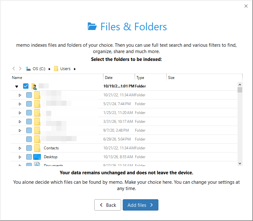The height and width of the screenshot is (221, 253).
Task: Click date 6/29/26, 5:04 PM
Action: [117, 139]
